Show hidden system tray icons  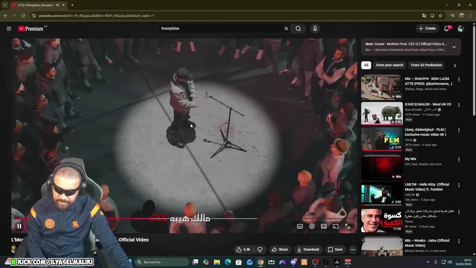428,262
